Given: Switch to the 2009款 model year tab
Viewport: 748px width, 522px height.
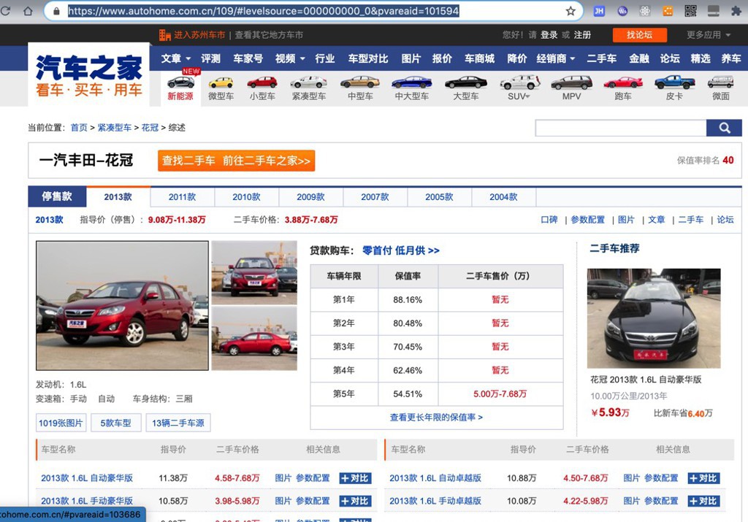Looking at the screenshot, I should pos(310,197).
